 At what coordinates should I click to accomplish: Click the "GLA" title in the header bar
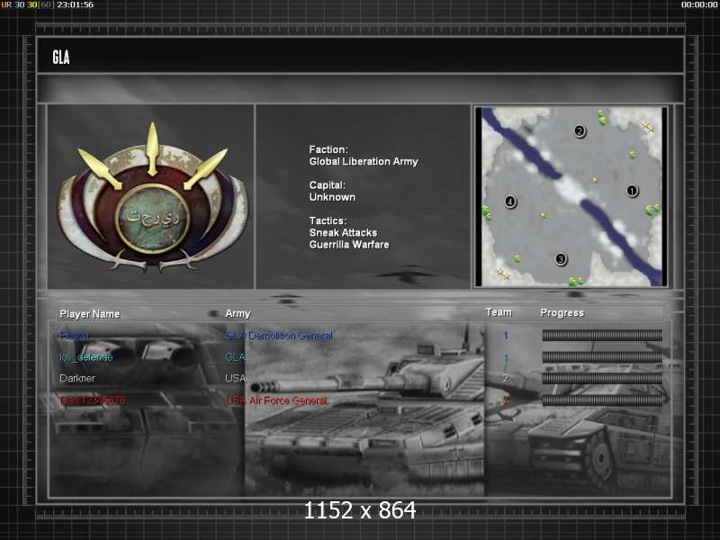(x=61, y=58)
